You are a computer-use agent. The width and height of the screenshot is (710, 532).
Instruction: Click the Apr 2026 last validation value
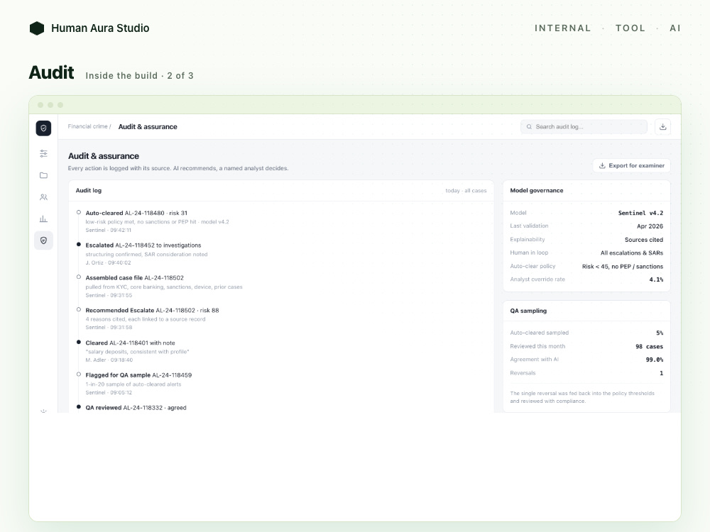coord(650,226)
